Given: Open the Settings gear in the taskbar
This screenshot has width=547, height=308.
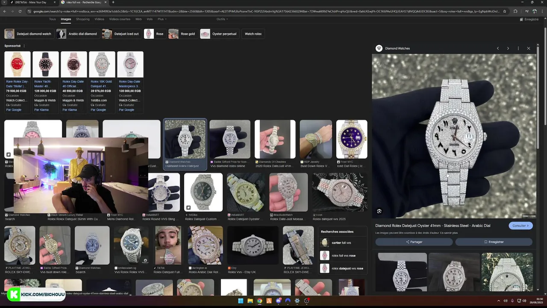Looking at the screenshot, I should point(297,301).
